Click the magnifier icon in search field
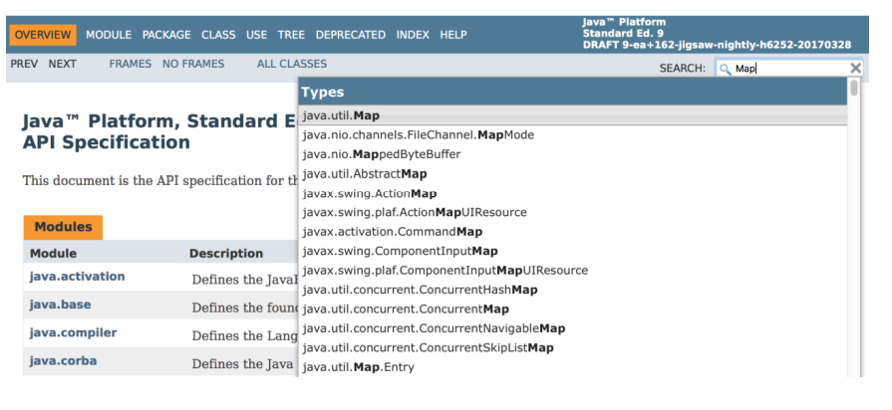 [x=725, y=70]
